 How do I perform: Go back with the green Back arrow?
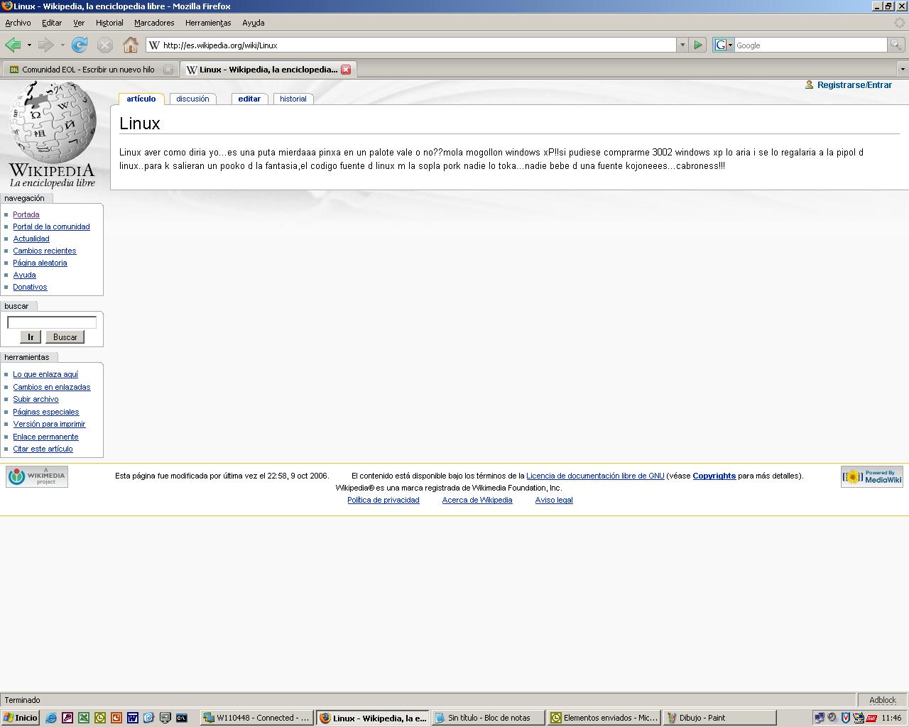[13, 45]
